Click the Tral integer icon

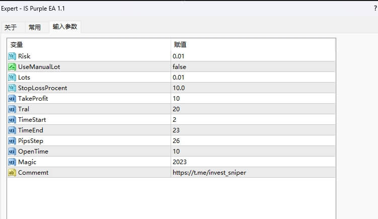coord(12,109)
